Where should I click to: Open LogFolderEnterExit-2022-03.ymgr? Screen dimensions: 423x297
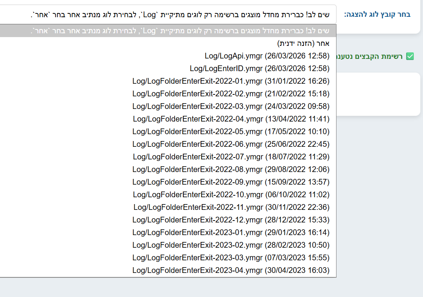pos(231,106)
